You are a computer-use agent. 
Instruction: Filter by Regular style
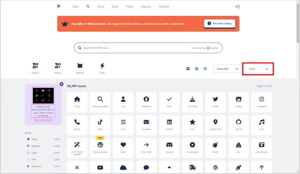[43, 146]
